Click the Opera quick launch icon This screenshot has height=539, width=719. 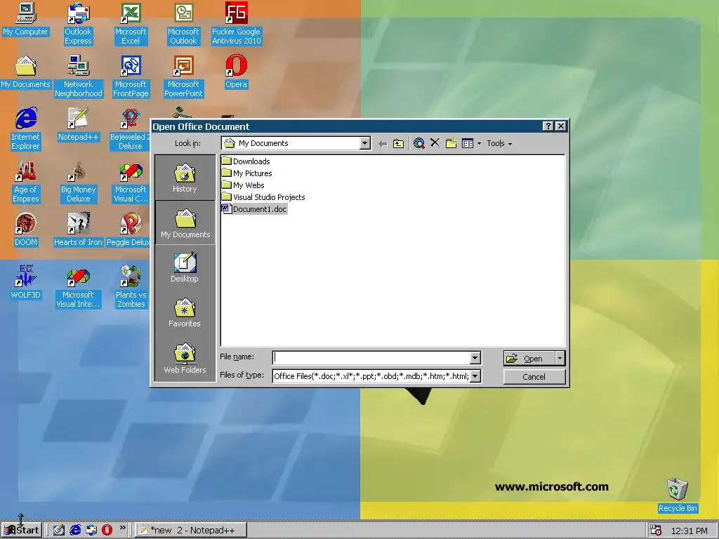[x=107, y=531]
